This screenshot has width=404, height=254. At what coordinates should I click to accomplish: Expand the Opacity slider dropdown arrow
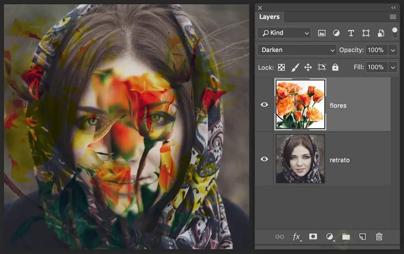[393, 50]
